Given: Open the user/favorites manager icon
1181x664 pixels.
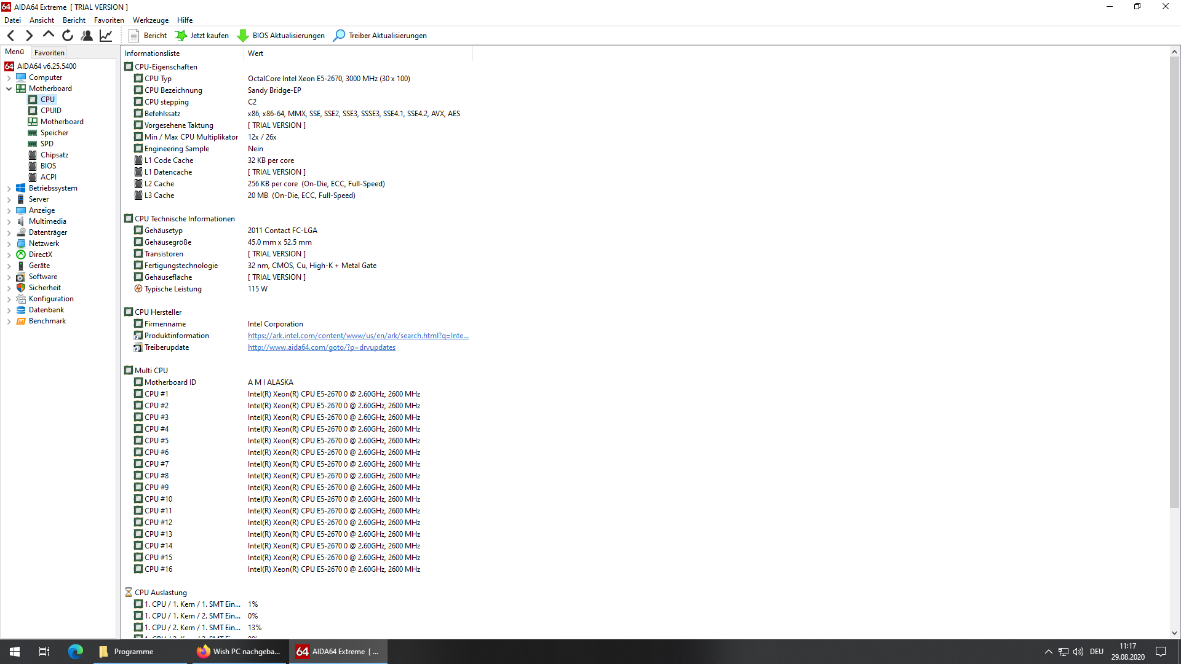Looking at the screenshot, I should point(87,36).
